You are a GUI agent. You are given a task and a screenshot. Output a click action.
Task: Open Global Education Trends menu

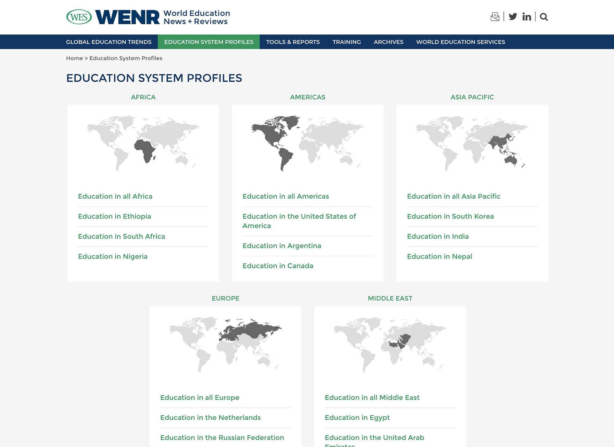pyautogui.click(x=109, y=42)
